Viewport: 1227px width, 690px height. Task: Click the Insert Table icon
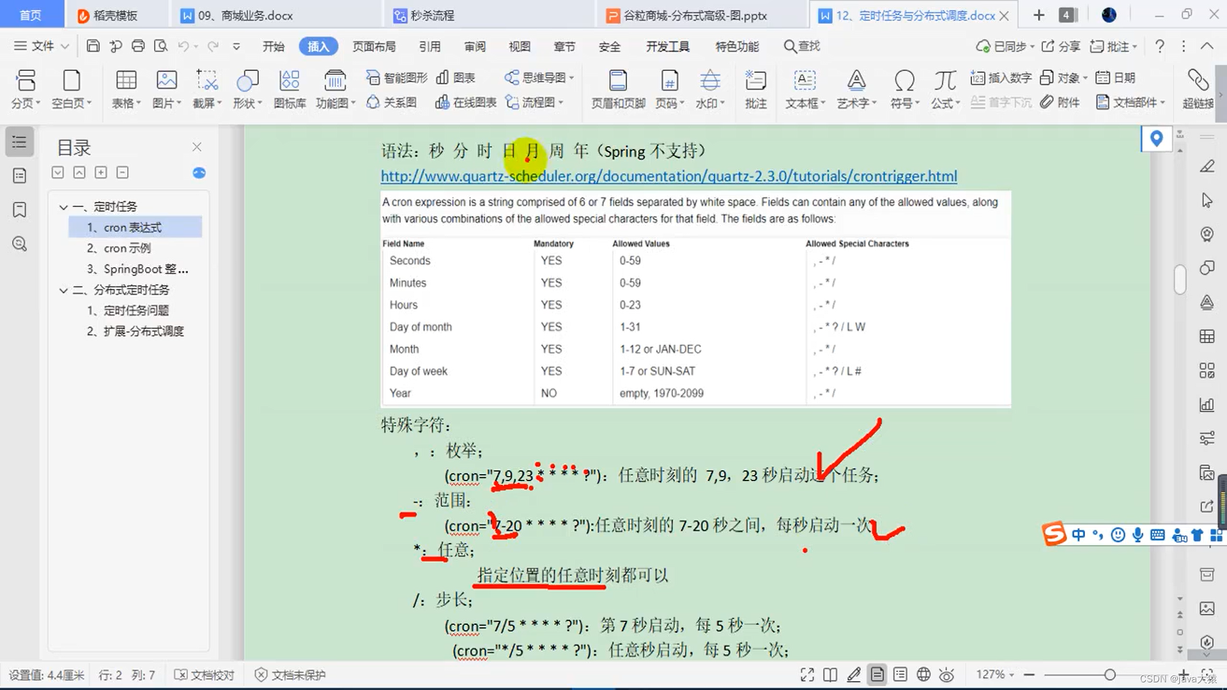126,81
